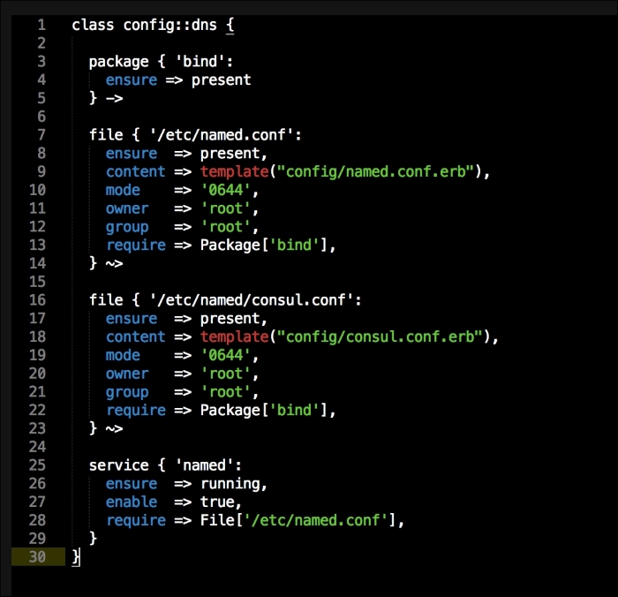Place cursor on 'class' keyword
Image resolution: width=618 pixels, height=597 pixels.
tap(94, 25)
